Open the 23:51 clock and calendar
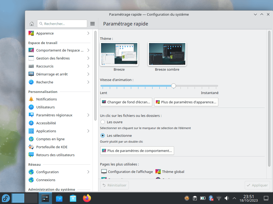 pyautogui.click(x=248, y=198)
